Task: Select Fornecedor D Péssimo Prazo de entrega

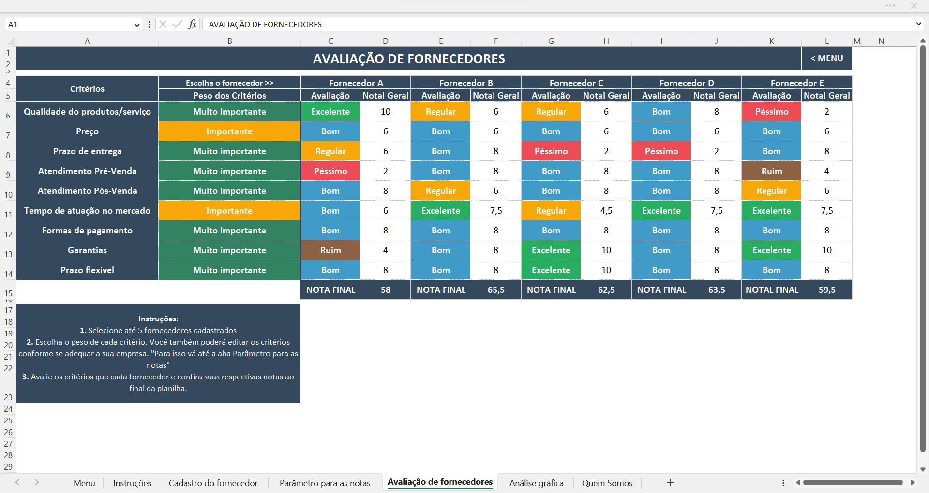Action: pos(661,151)
